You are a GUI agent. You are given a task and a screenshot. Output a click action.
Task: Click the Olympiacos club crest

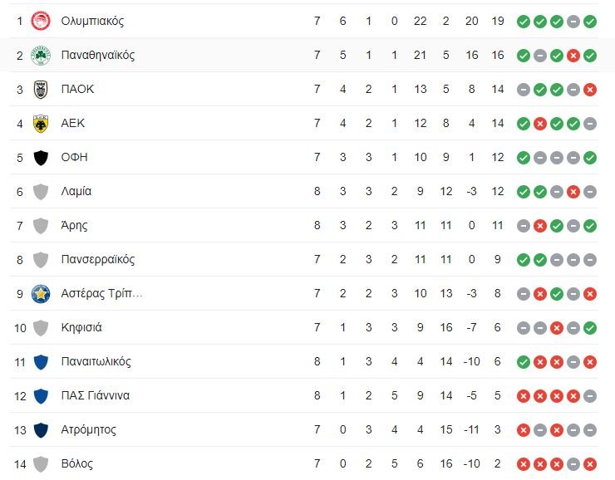click(x=41, y=21)
